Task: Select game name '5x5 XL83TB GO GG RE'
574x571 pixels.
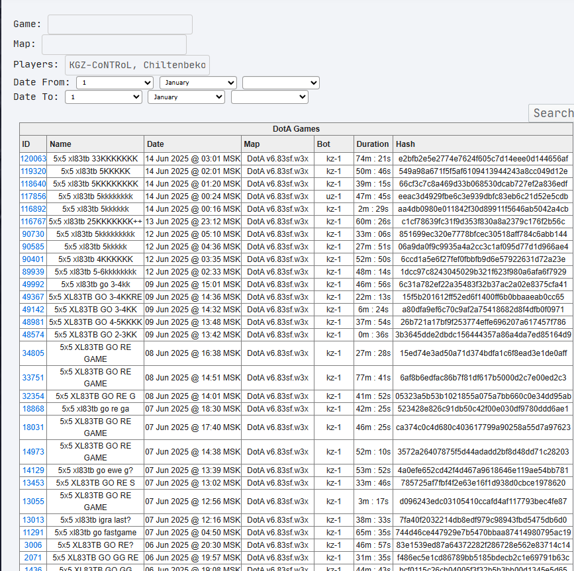Action: point(95,558)
